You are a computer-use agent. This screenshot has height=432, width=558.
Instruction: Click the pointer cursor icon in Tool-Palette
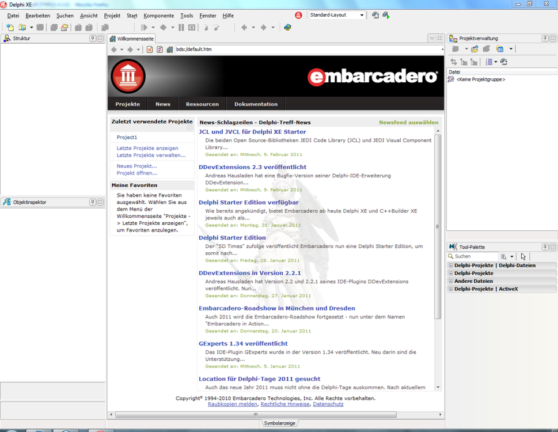point(523,256)
